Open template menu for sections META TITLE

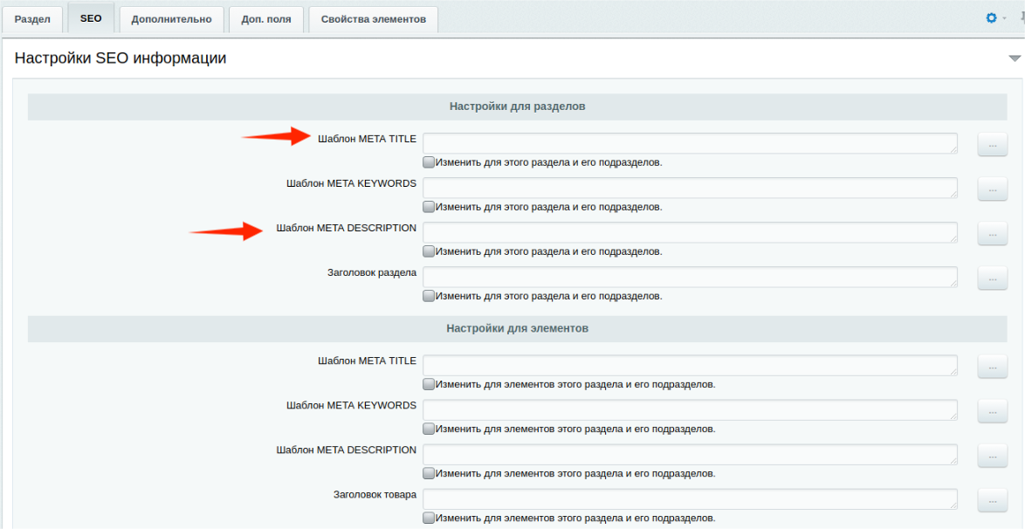[x=992, y=144]
